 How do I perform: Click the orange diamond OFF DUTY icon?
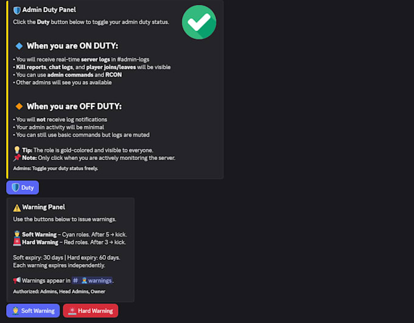click(x=19, y=106)
